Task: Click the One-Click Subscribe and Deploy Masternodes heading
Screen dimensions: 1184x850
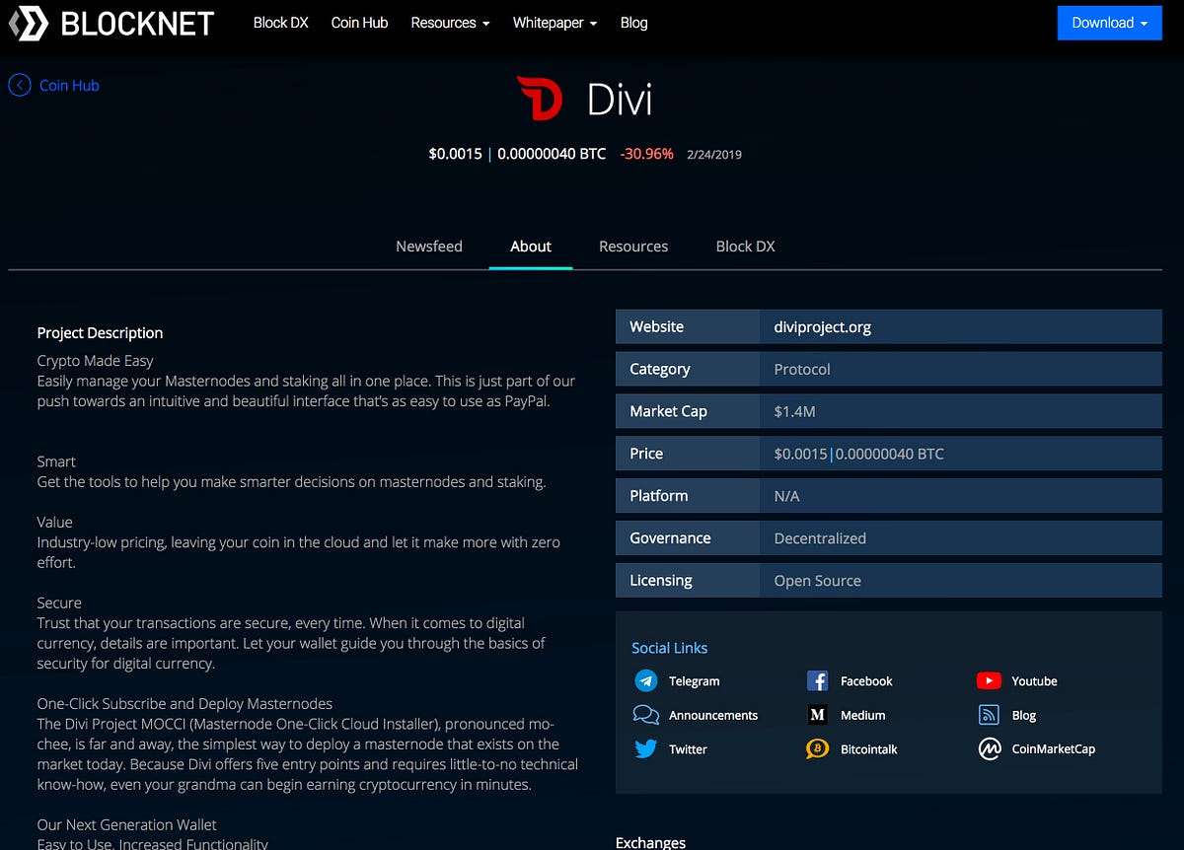Action: coord(185,704)
